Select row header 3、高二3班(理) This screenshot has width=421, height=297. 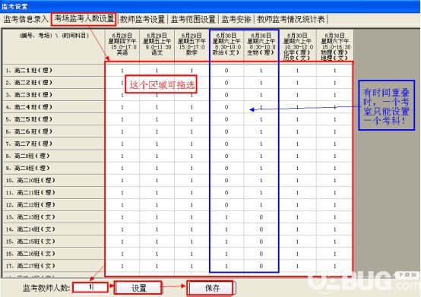pyautogui.click(x=53, y=95)
